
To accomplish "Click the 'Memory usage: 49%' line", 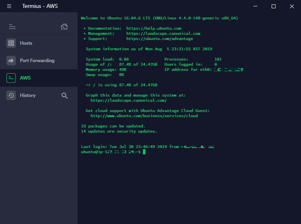I will click(x=106, y=70).
